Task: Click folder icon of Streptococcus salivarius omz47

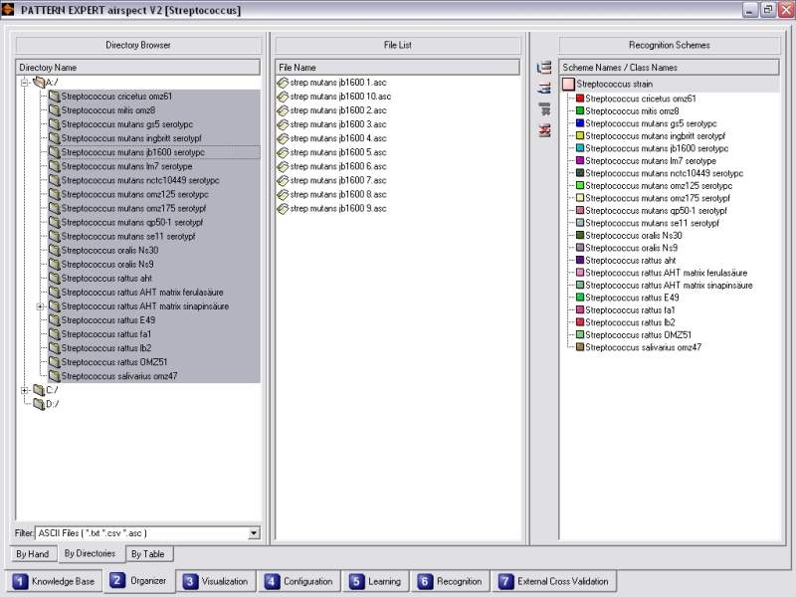Action: [x=54, y=376]
